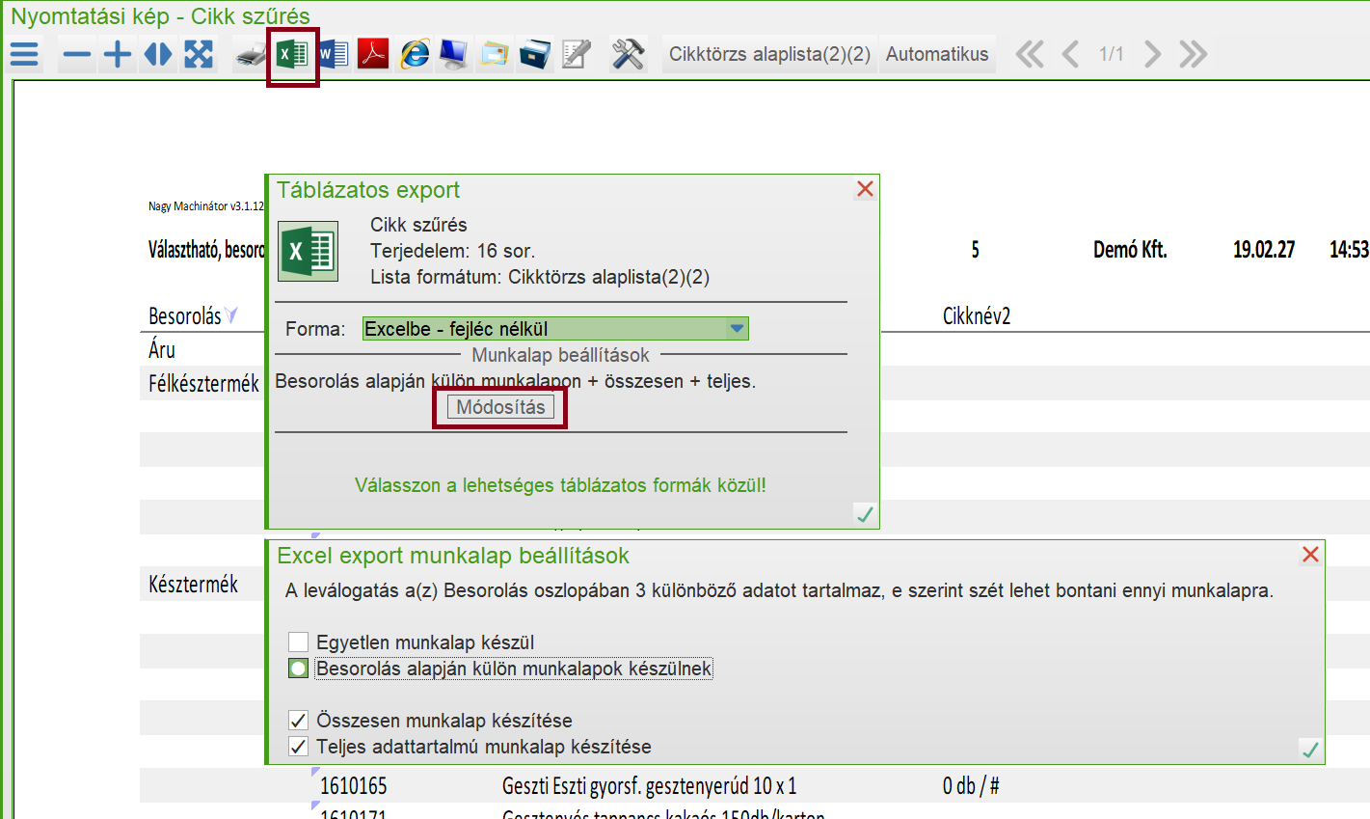The height and width of the screenshot is (819, 1370).
Task: Export the list to Word
Action: pyautogui.click(x=333, y=54)
